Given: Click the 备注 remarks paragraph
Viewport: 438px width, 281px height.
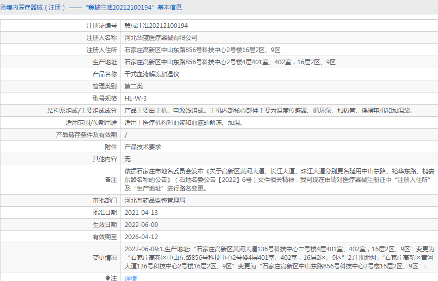Looking at the screenshot, I should (280, 180).
